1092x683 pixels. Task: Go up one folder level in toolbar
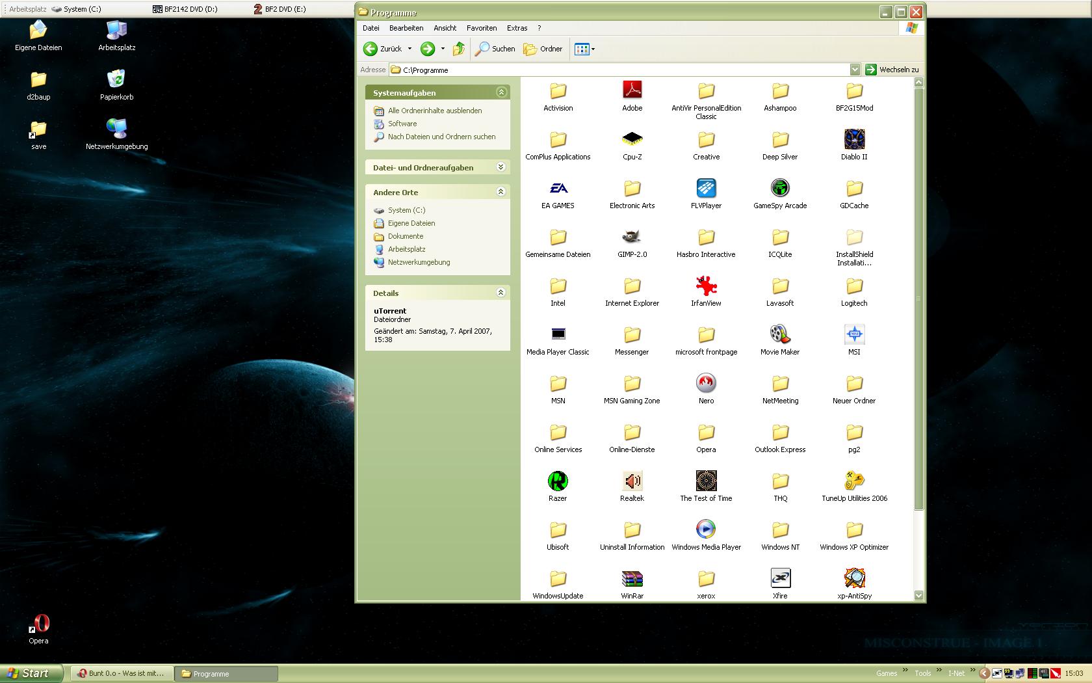[x=459, y=49]
